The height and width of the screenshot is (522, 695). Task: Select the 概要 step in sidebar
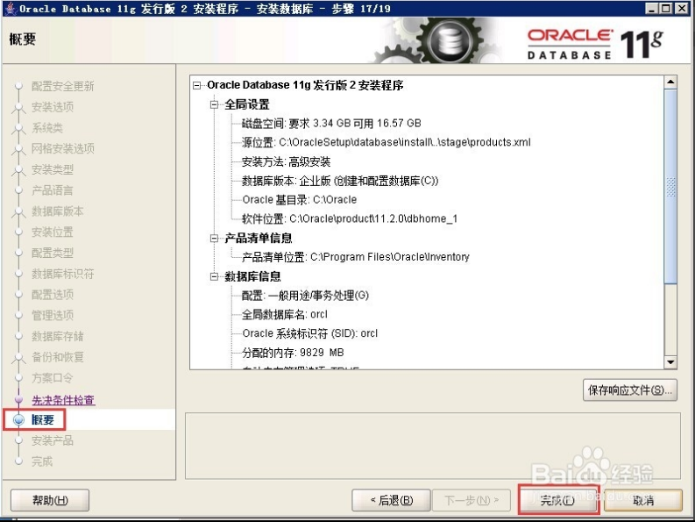click(x=43, y=419)
